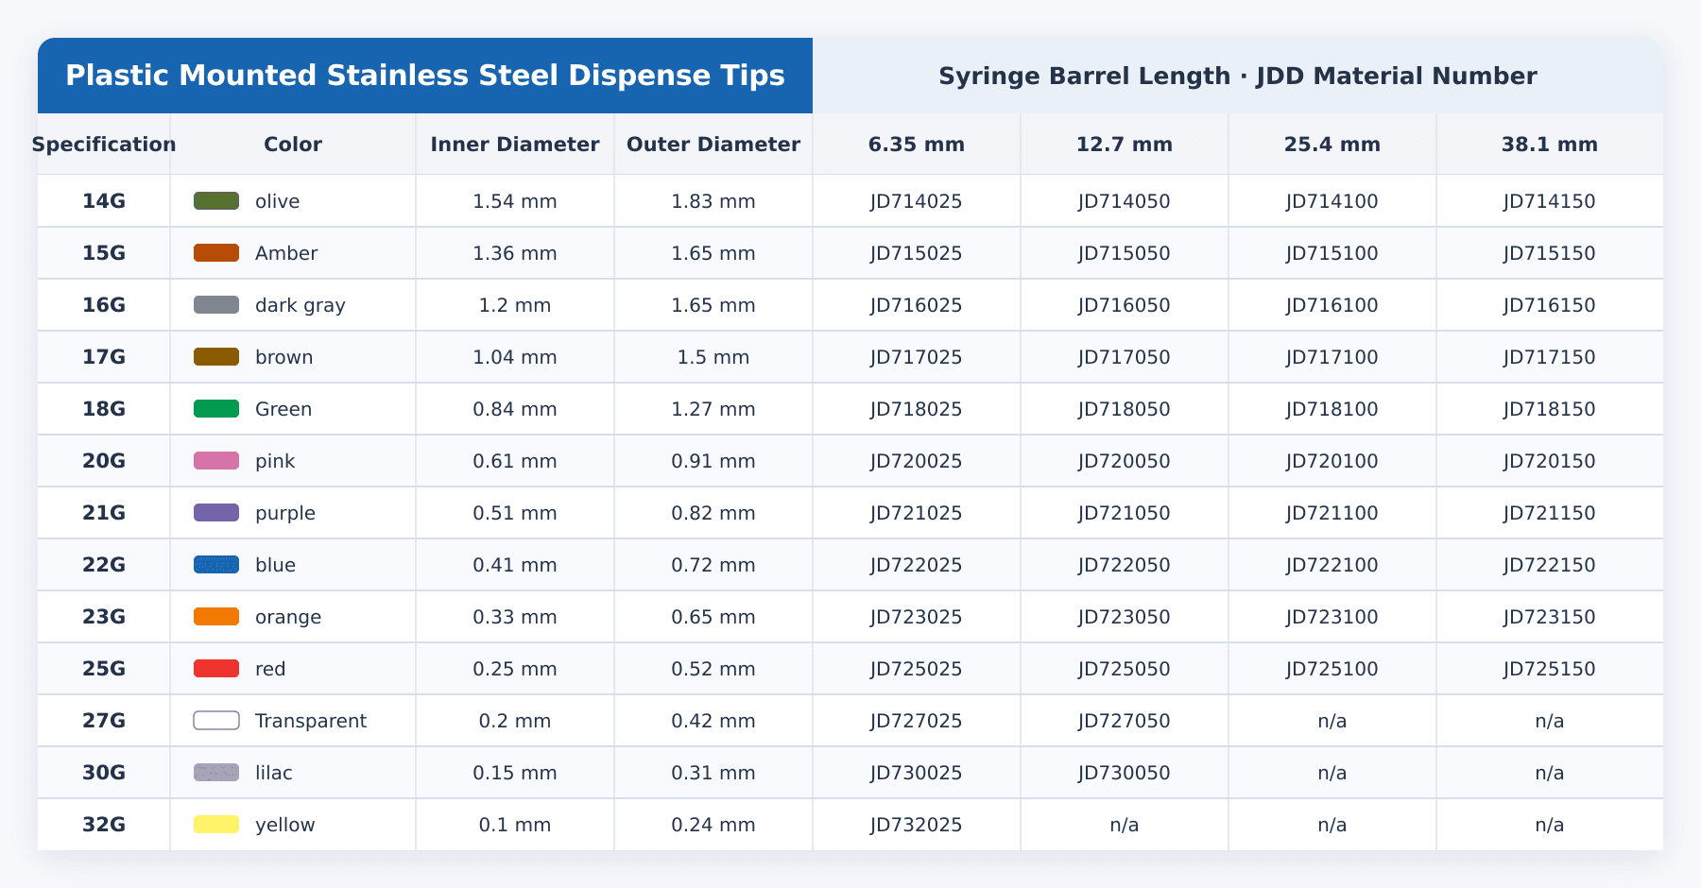Click the Plastic Mounted Stainless Steel Dispense Tips title
The height and width of the screenshot is (888, 1701).
pos(425,76)
